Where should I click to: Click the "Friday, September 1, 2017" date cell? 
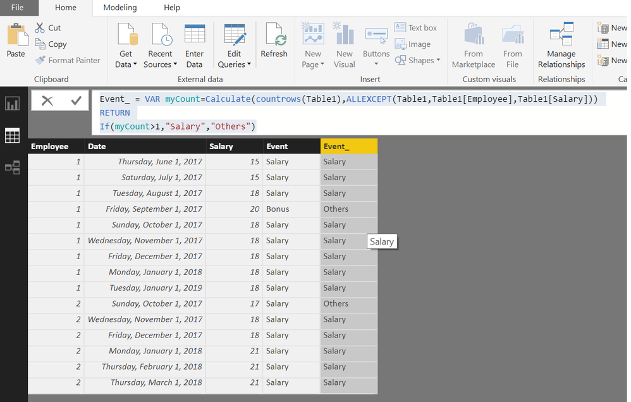point(145,209)
